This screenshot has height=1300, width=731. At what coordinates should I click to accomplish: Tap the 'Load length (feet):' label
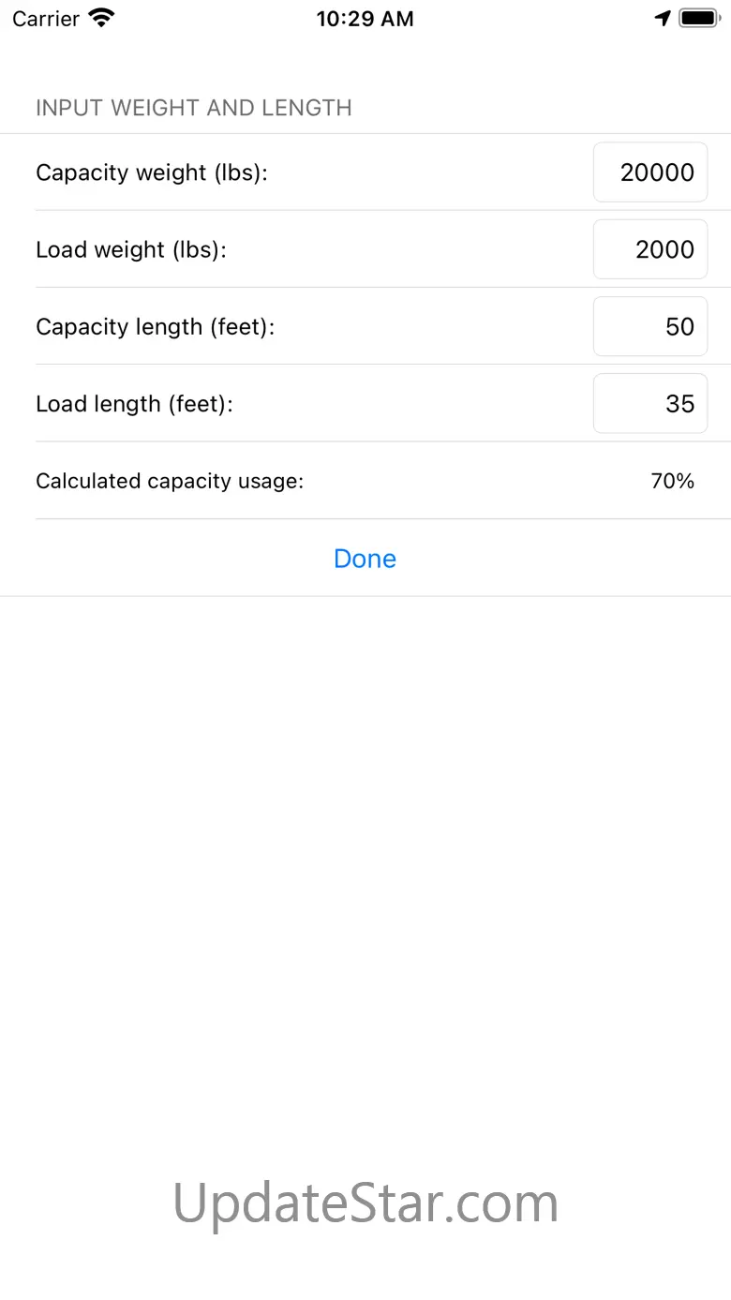(x=134, y=404)
